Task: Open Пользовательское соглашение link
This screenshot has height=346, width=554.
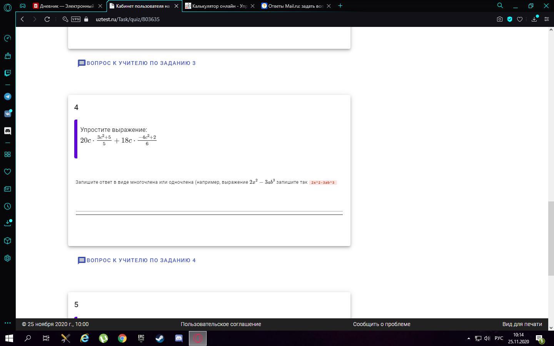Action: click(x=221, y=324)
